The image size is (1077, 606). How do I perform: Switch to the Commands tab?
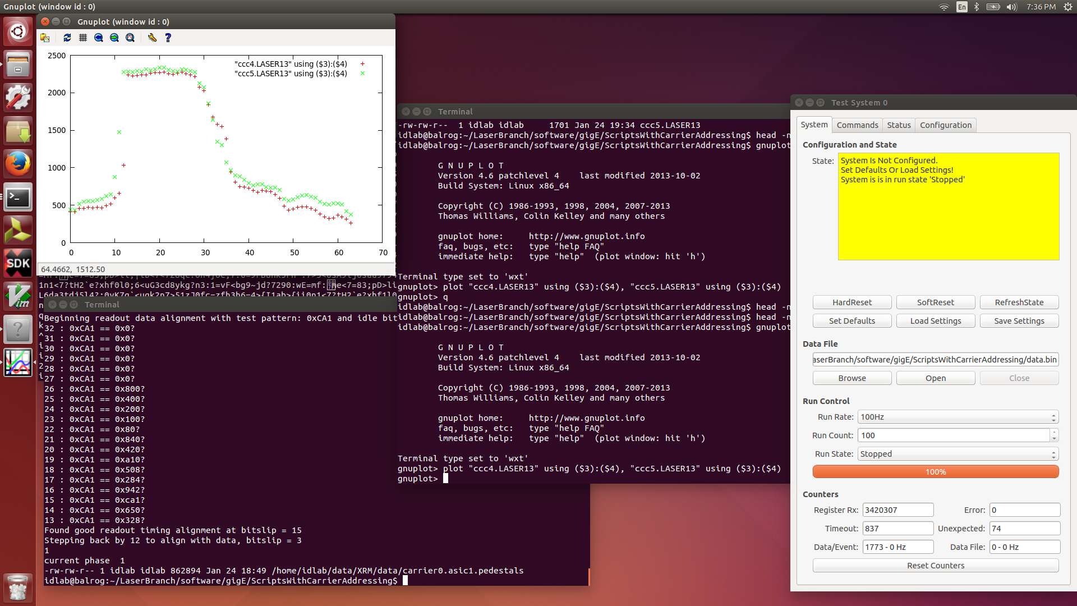(x=857, y=125)
